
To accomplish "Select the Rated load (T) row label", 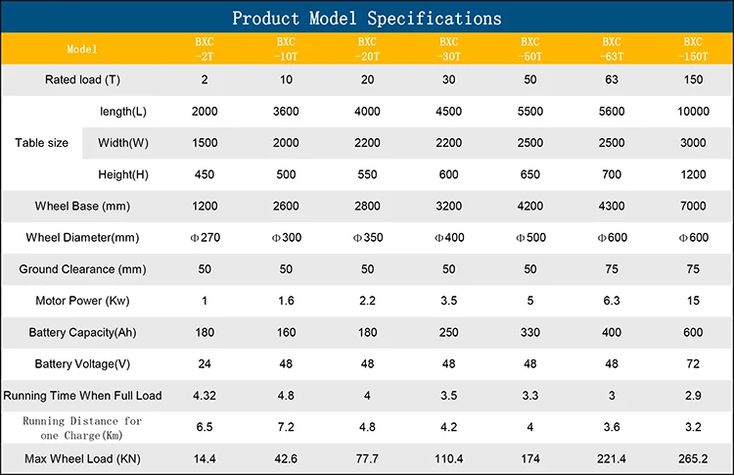I will click(82, 79).
